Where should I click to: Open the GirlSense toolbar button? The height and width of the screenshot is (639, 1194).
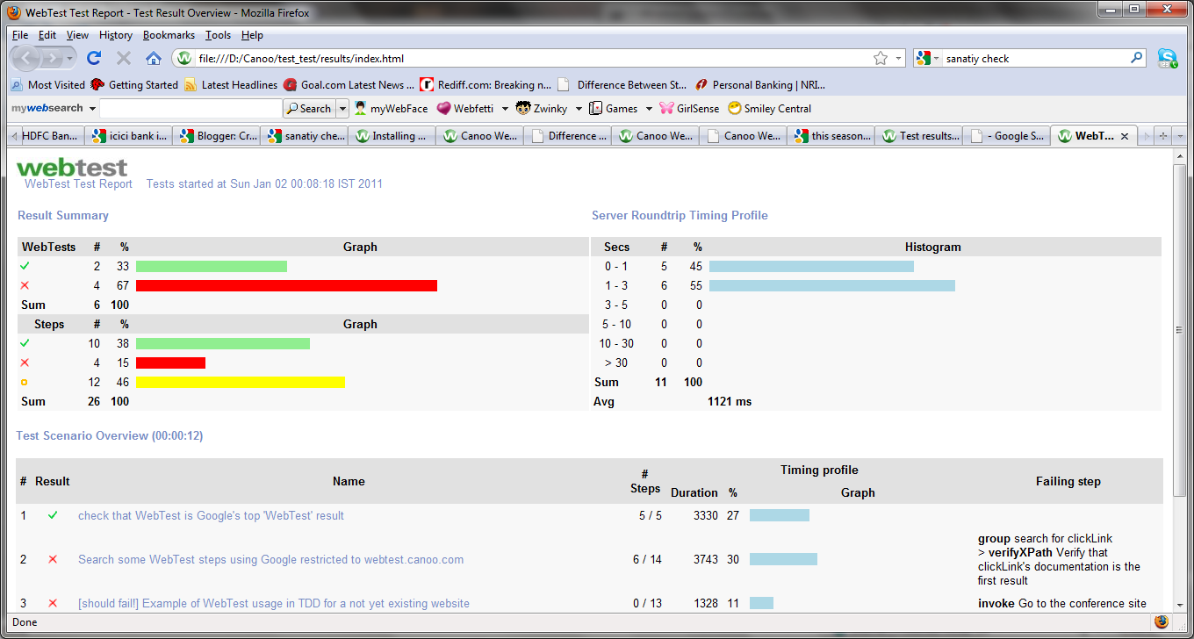(689, 109)
